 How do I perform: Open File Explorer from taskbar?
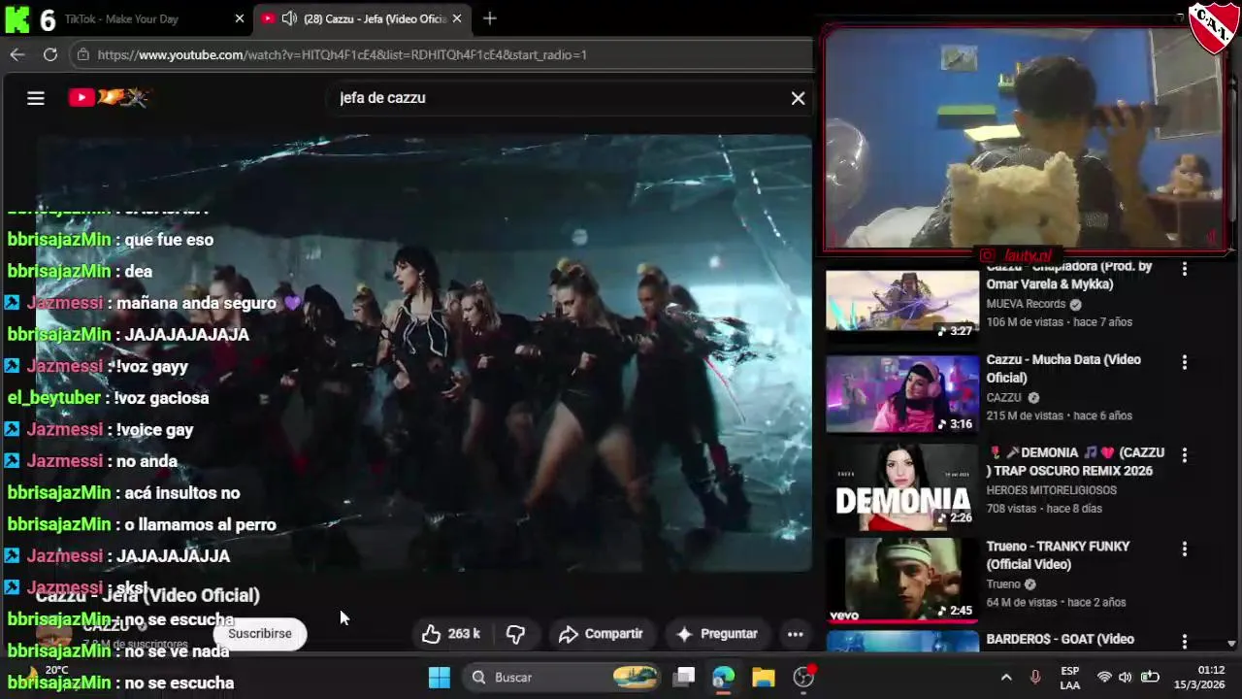tap(764, 677)
